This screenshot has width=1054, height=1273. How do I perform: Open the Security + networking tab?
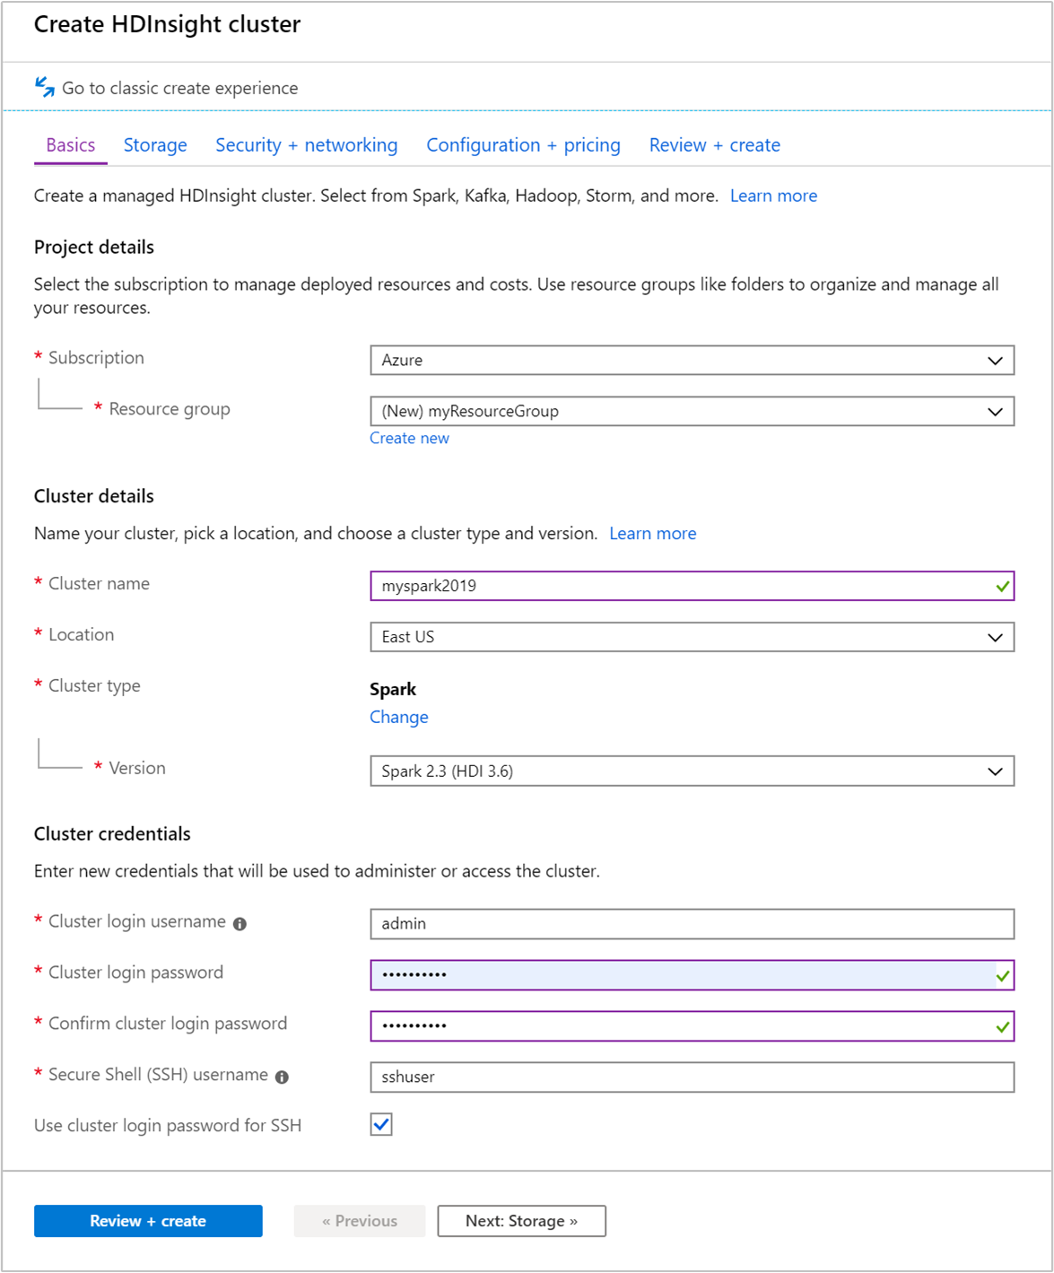[x=306, y=145]
